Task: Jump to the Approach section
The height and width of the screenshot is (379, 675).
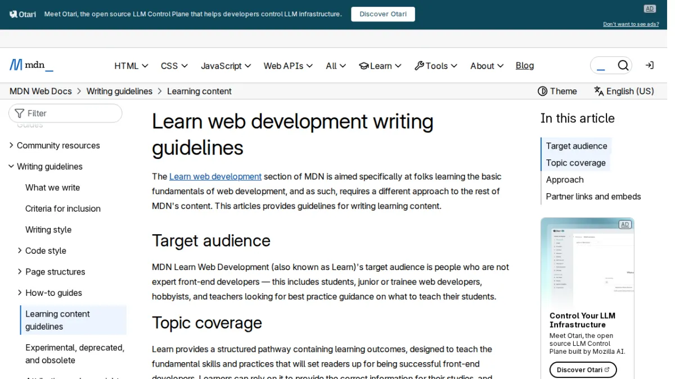Action: 565,180
